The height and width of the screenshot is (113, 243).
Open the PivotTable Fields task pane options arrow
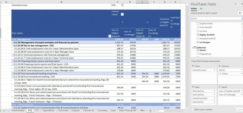(x=235, y=4)
